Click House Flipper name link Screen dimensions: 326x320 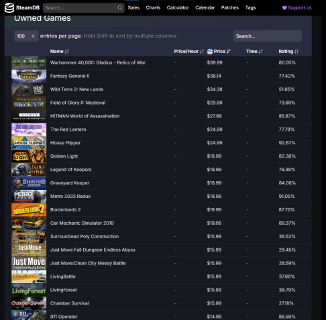[65, 143]
